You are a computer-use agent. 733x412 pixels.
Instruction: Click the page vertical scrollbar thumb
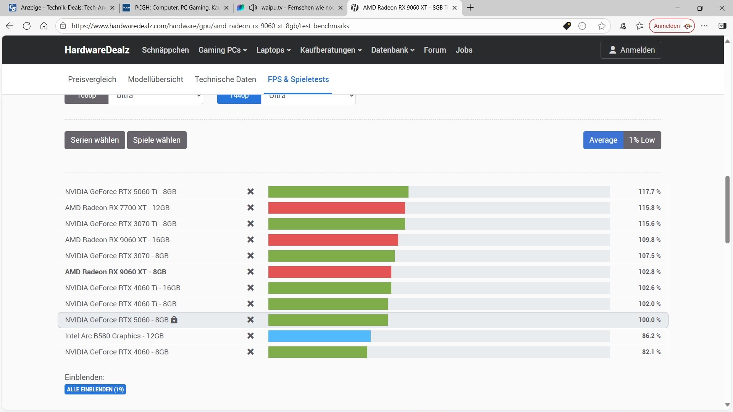pos(728,209)
